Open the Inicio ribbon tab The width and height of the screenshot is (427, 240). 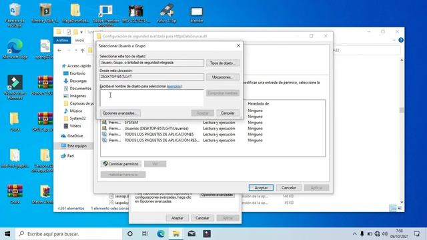pos(79,40)
